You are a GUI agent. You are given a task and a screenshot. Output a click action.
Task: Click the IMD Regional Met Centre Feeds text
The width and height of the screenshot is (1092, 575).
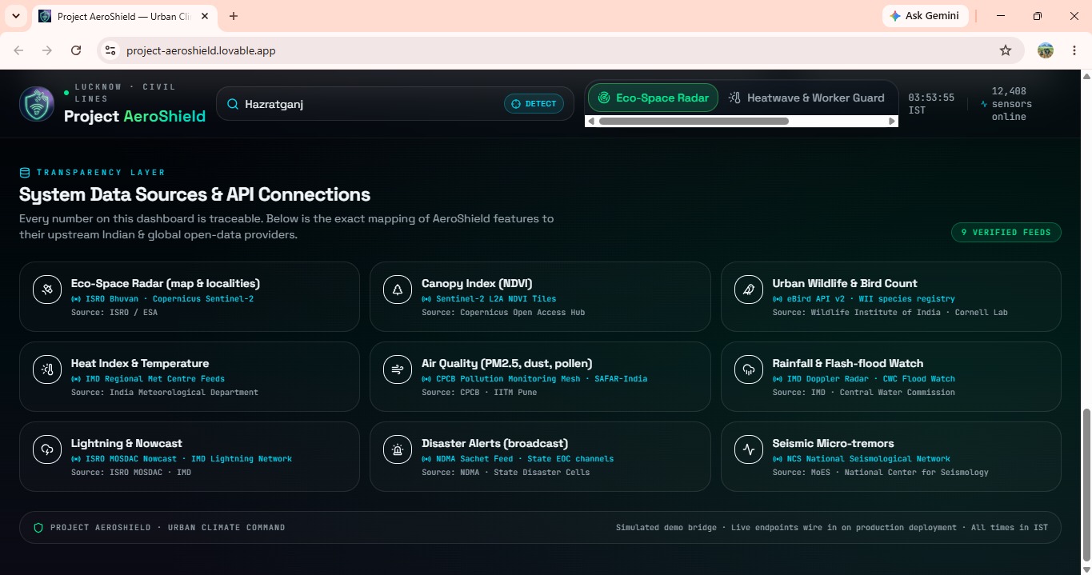[x=155, y=379]
